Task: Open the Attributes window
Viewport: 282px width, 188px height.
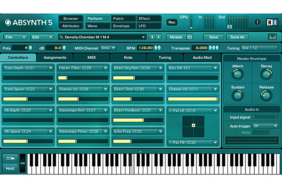Action: tap(70, 26)
